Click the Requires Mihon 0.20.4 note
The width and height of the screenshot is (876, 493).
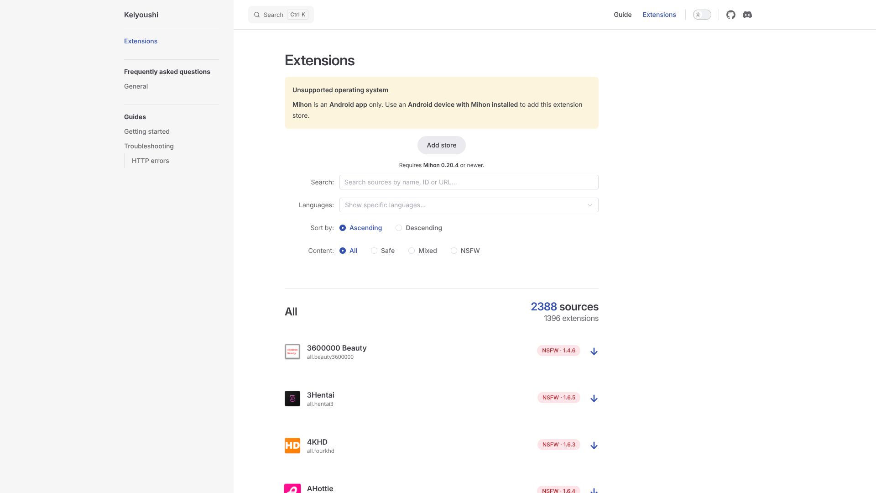coord(442,165)
